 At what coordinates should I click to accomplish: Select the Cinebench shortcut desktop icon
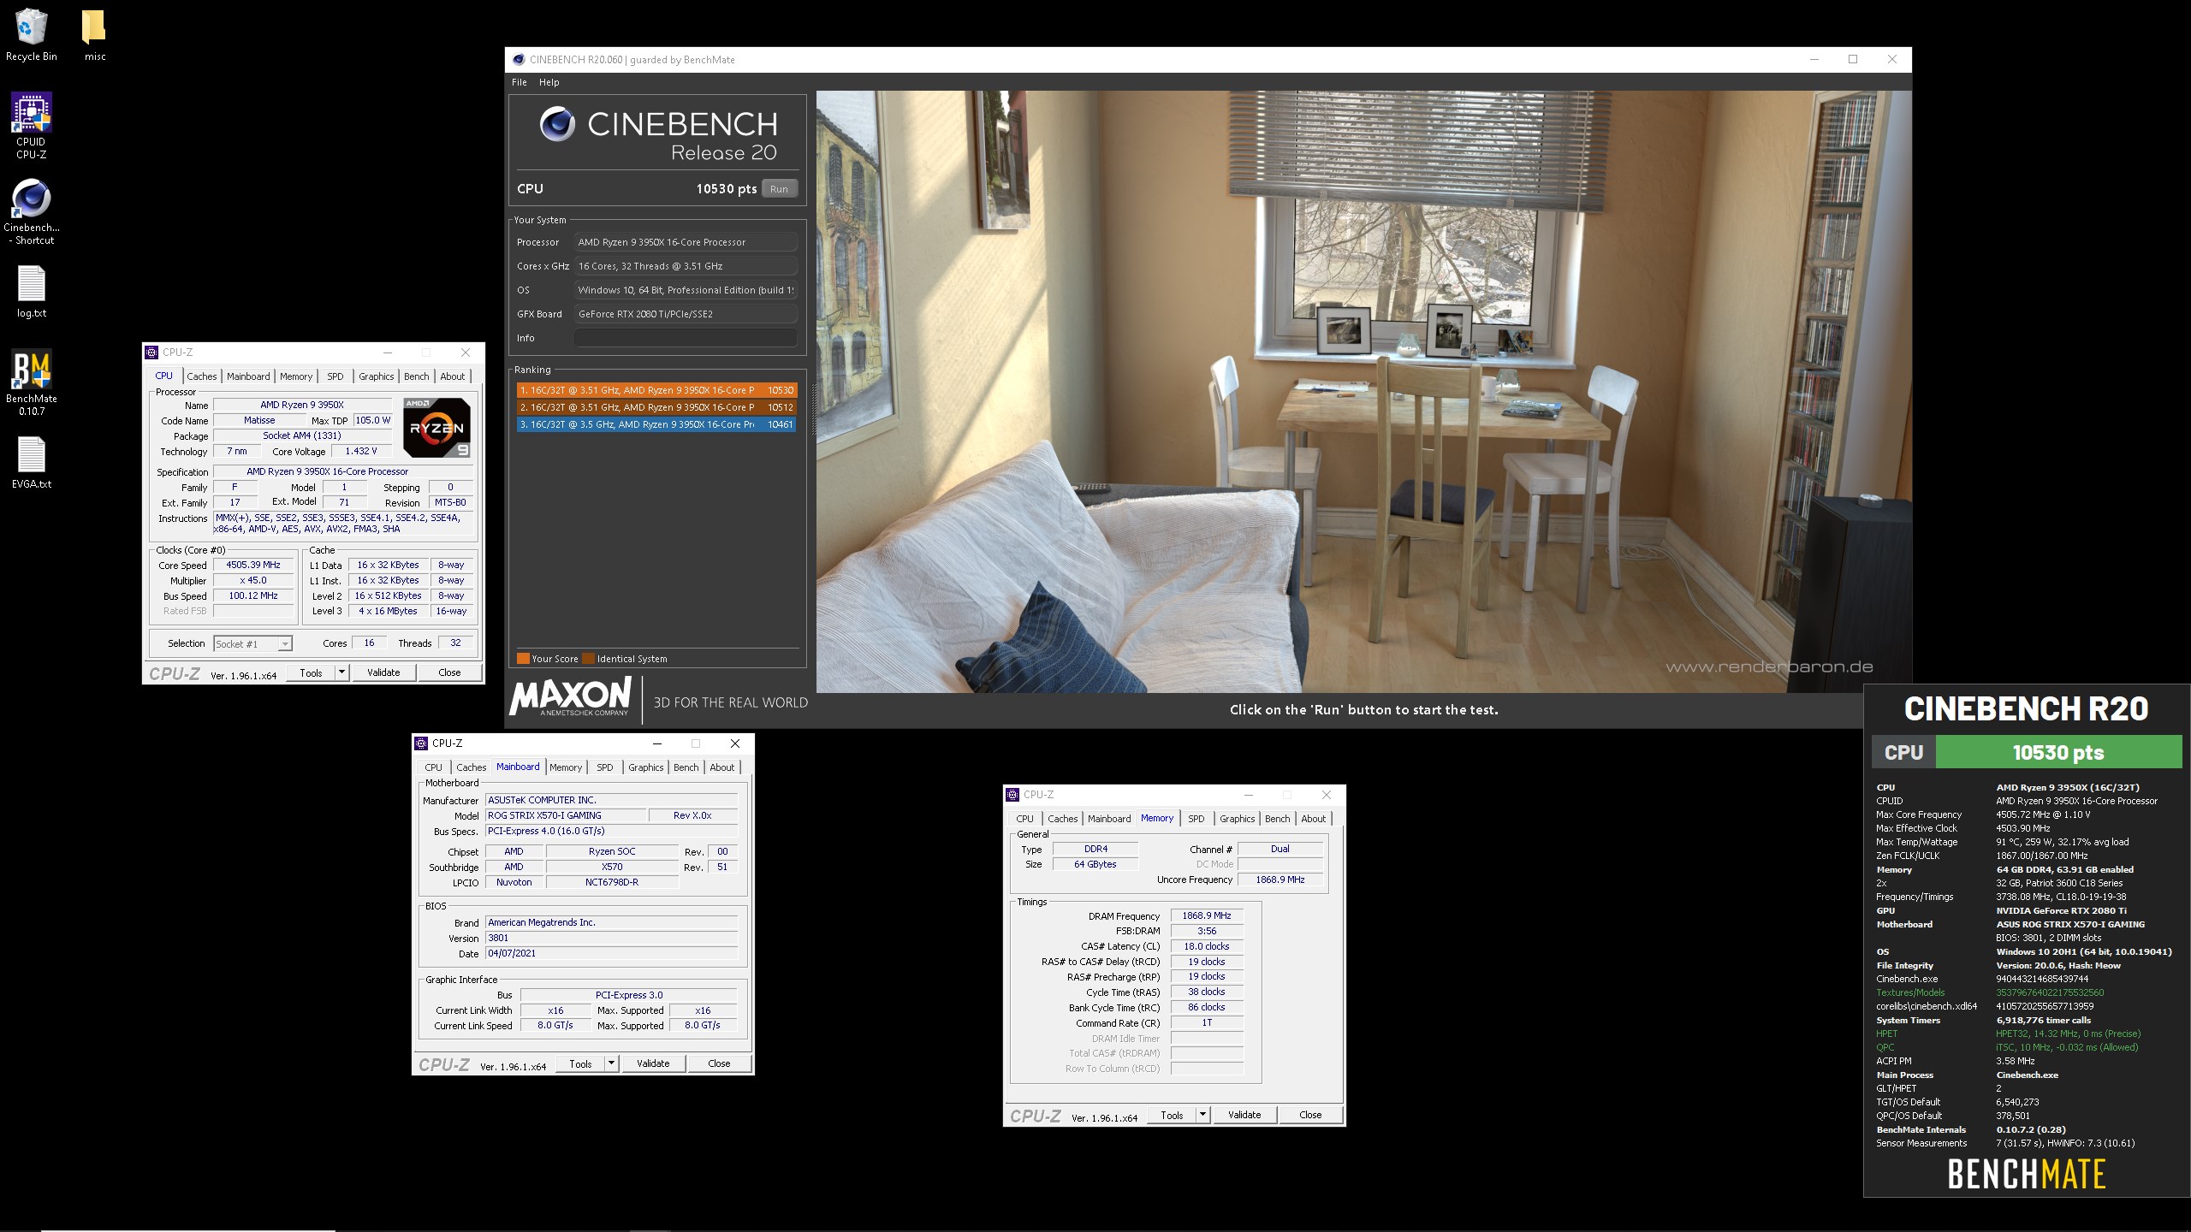click(x=32, y=211)
